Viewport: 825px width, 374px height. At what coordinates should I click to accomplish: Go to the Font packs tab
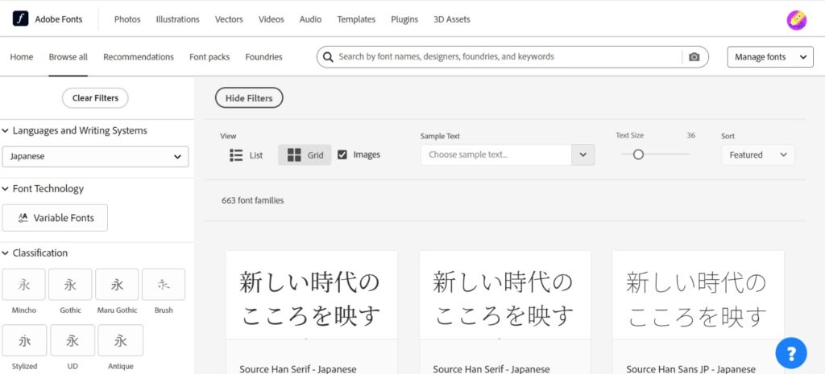[x=209, y=57]
